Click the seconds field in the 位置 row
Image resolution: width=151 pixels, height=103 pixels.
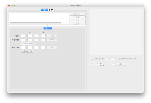pyautogui.click(x=36, y=36)
